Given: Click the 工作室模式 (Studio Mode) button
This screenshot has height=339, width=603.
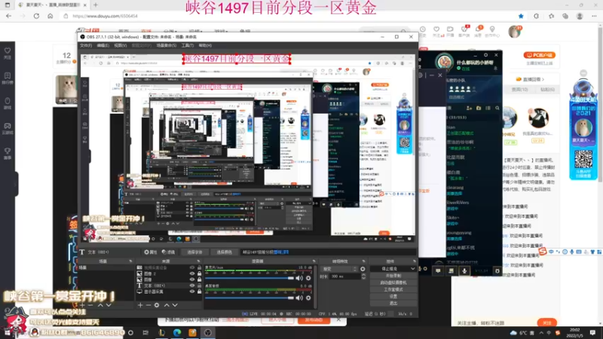Looking at the screenshot, I should click(393, 289).
